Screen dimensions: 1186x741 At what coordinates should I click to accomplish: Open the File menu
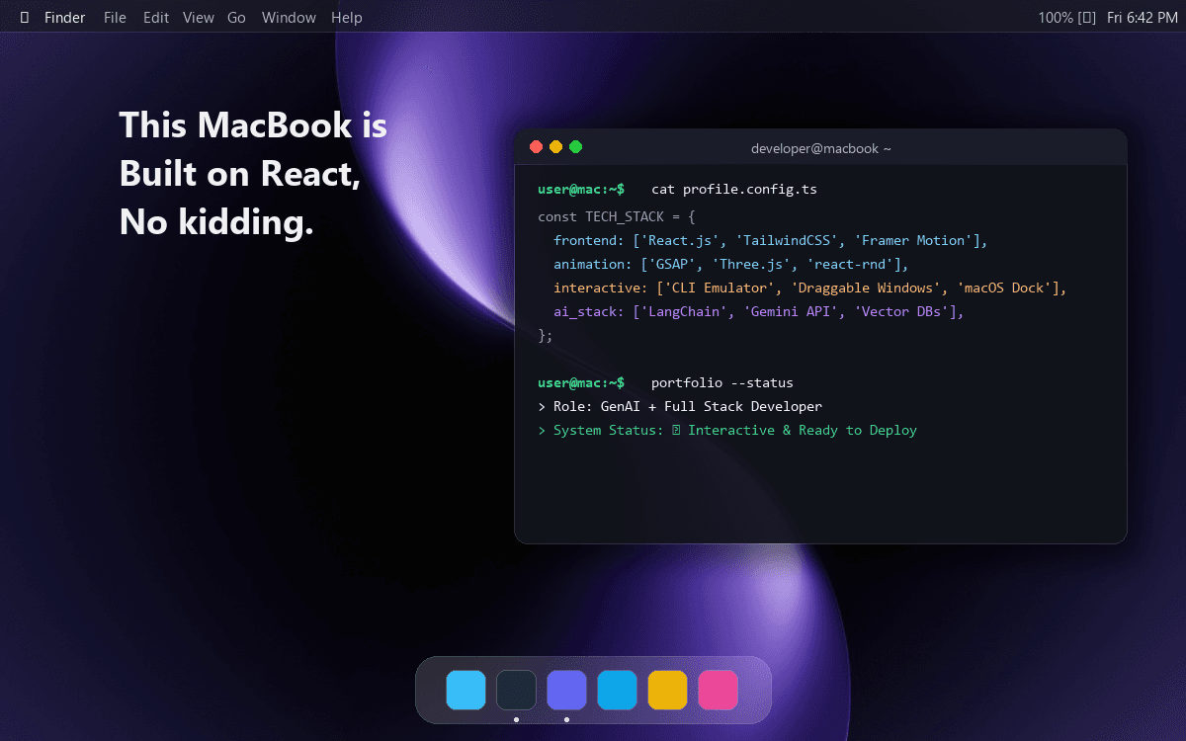(115, 18)
